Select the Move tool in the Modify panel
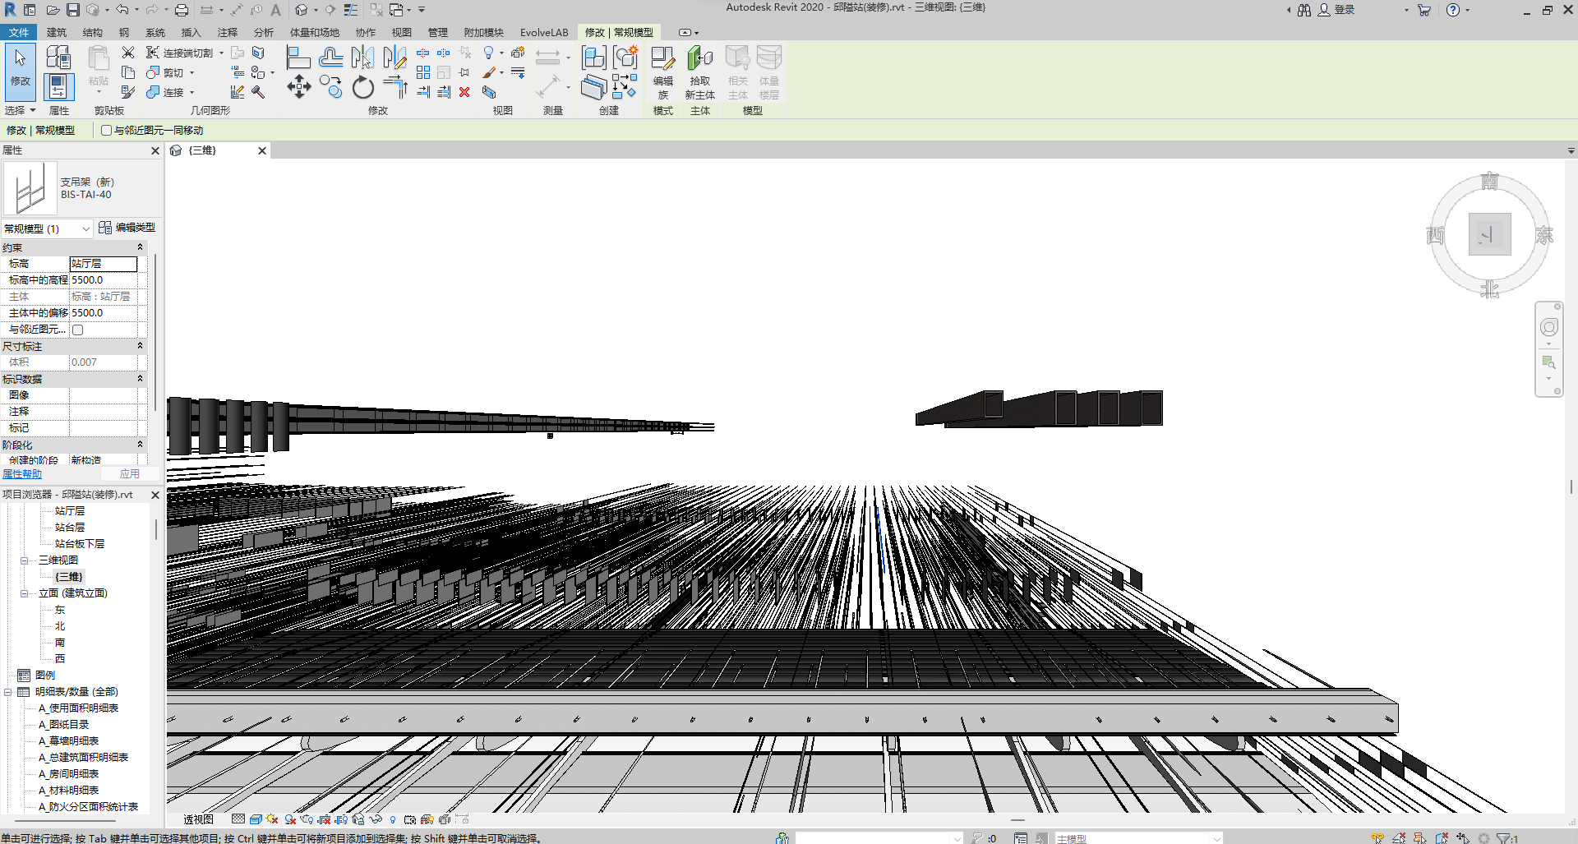 tap(298, 87)
